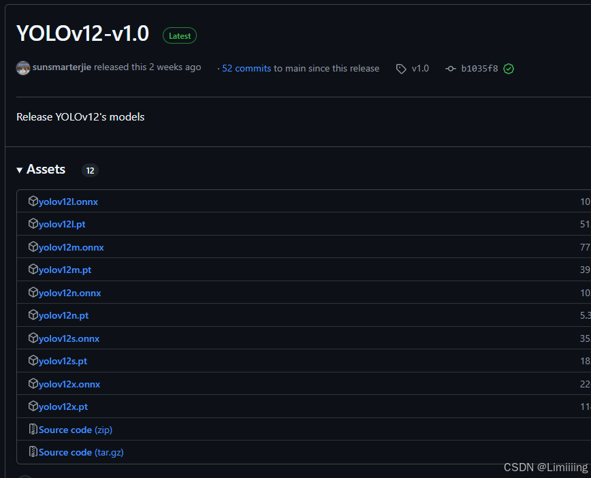Click the green Latest badge
Screen dimensions: 591x478
coord(180,35)
